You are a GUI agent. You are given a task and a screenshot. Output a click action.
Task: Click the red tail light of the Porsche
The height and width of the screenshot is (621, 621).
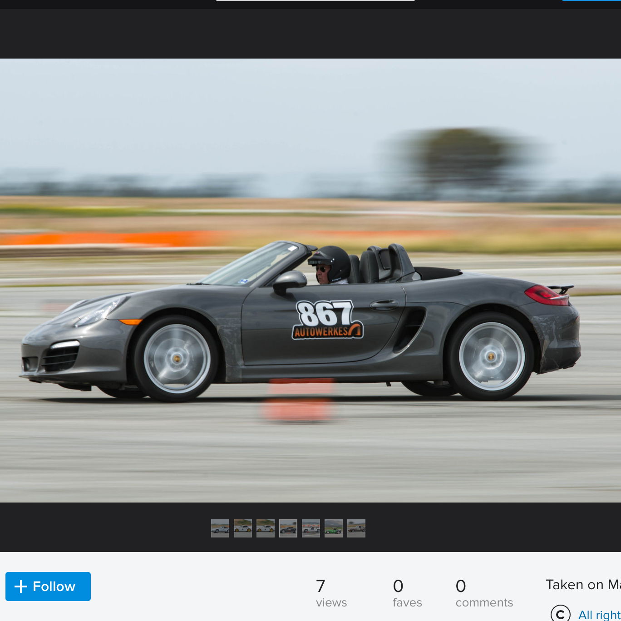click(x=546, y=295)
